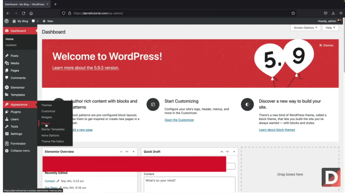Click the browser home icon
345x195 pixels.
coord(31,13)
